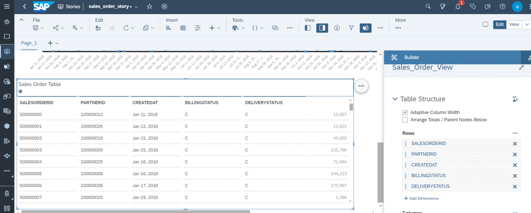The image size is (531, 213).
Task: Toggle the left side panel view button
Action: (308, 28)
